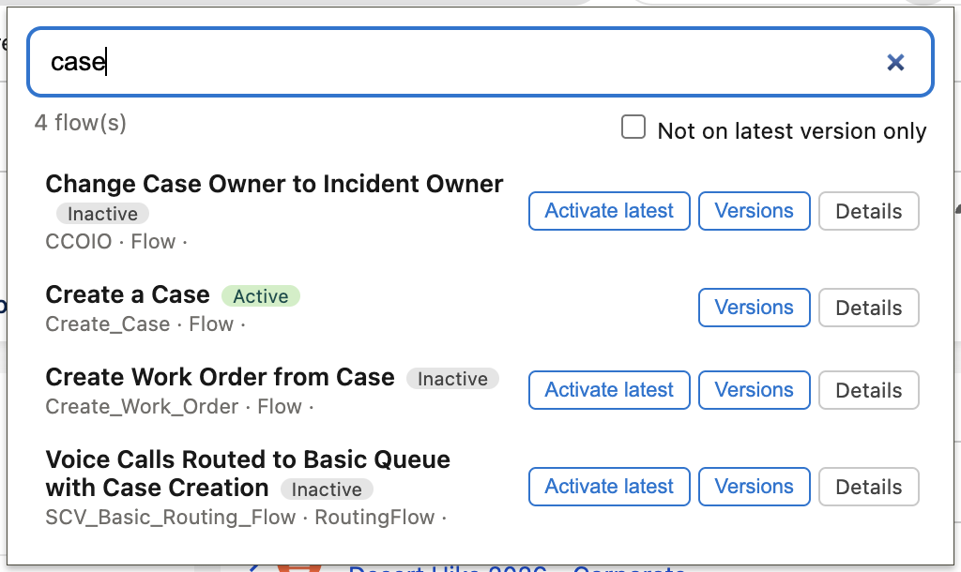The image size is (961, 572).
Task: Open Details for Create Work Order from Case
Action: click(x=868, y=390)
